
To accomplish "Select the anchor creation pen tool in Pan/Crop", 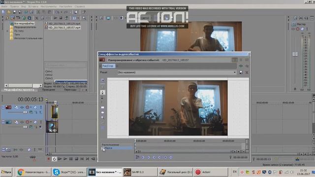I will click(x=102, y=92).
